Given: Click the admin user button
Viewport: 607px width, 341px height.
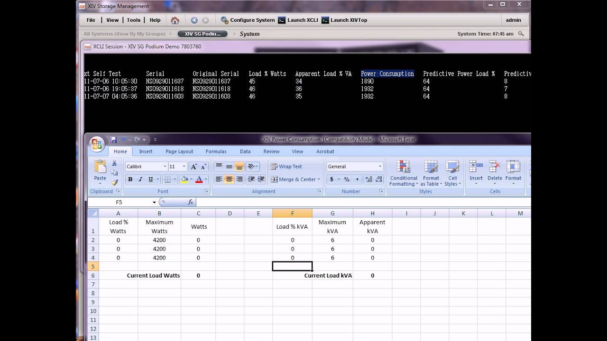Looking at the screenshot, I should 514,20.
